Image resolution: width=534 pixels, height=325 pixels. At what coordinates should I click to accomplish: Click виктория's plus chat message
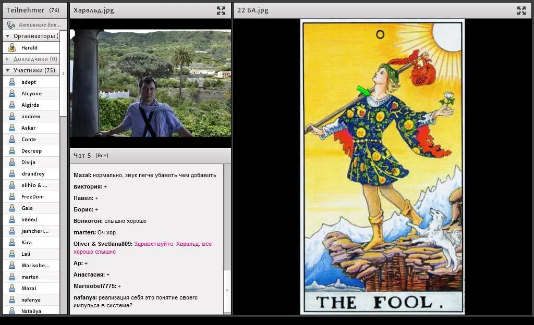pyautogui.click(x=90, y=186)
